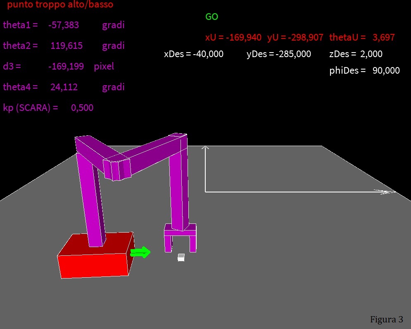The height and width of the screenshot is (329, 411).
Task: Click the yDes value -285,000
Action: (293, 54)
